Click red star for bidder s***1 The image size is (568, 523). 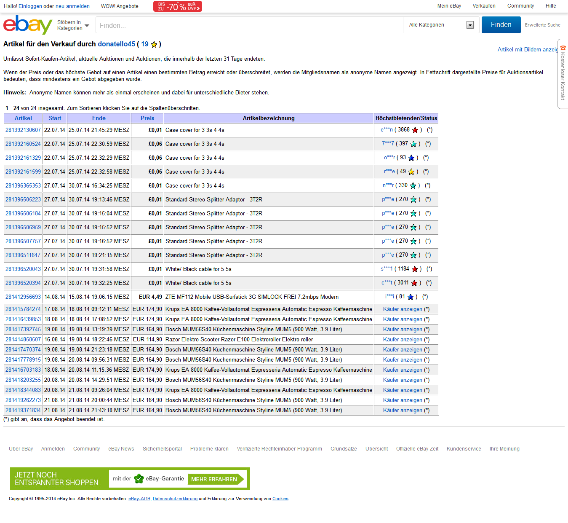(x=415, y=269)
